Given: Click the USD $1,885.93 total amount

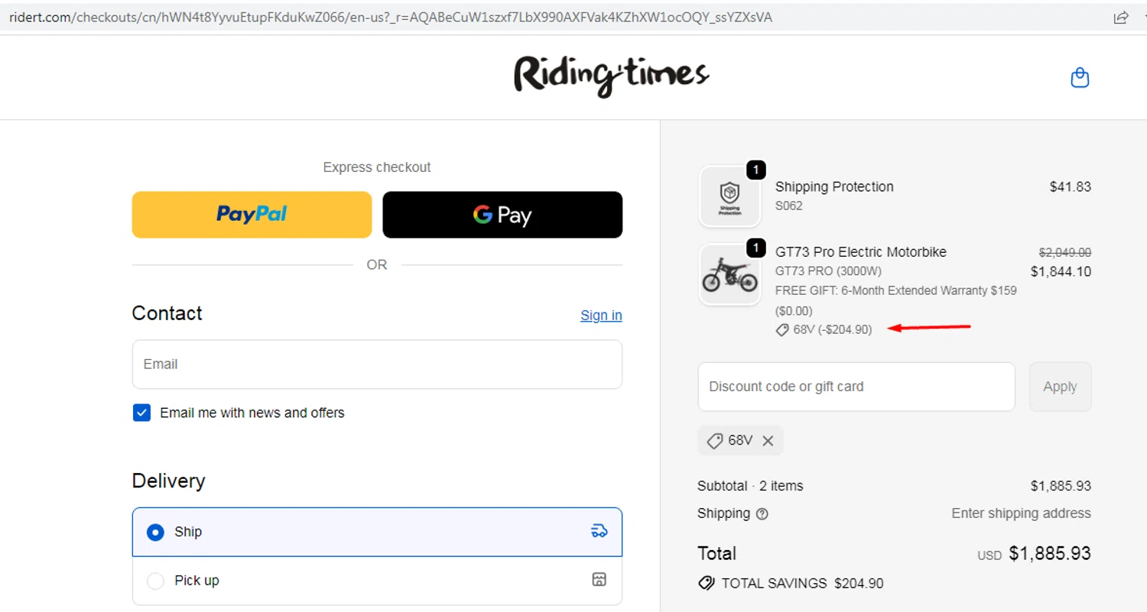Looking at the screenshot, I should coord(1034,554).
